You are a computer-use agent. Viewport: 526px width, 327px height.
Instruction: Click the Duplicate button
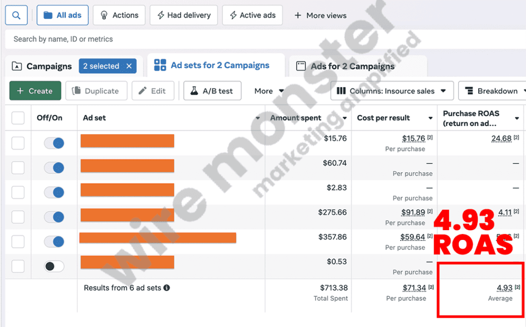96,91
